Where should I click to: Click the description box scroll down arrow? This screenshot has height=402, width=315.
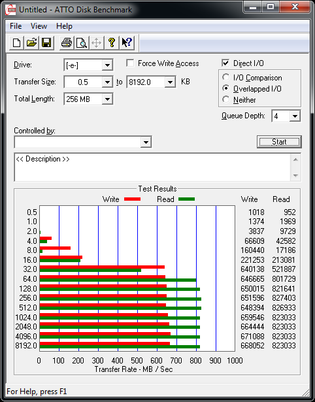(x=295, y=176)
